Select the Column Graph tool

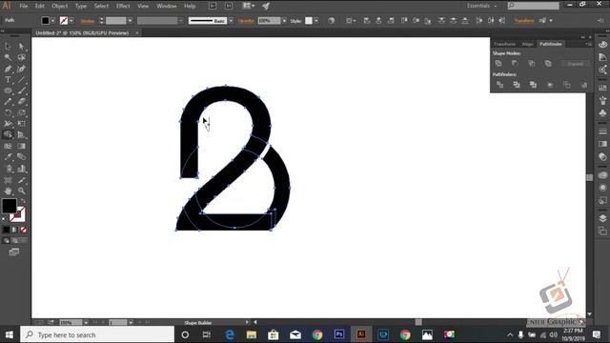pos(21,169)
